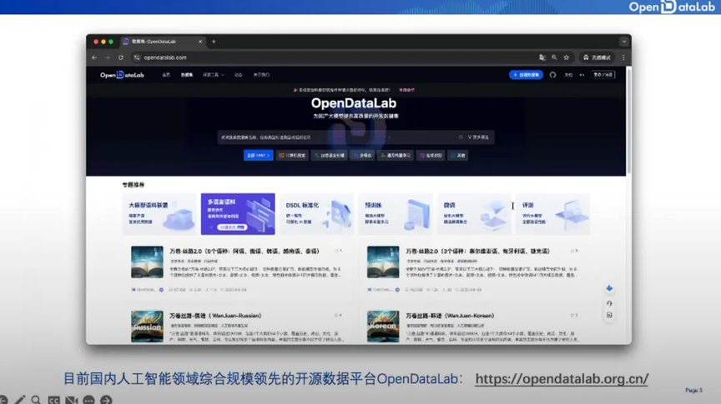Select the 全部 category filter tab
The width and height of the screenshot is (721, 404).
(259, 155)
